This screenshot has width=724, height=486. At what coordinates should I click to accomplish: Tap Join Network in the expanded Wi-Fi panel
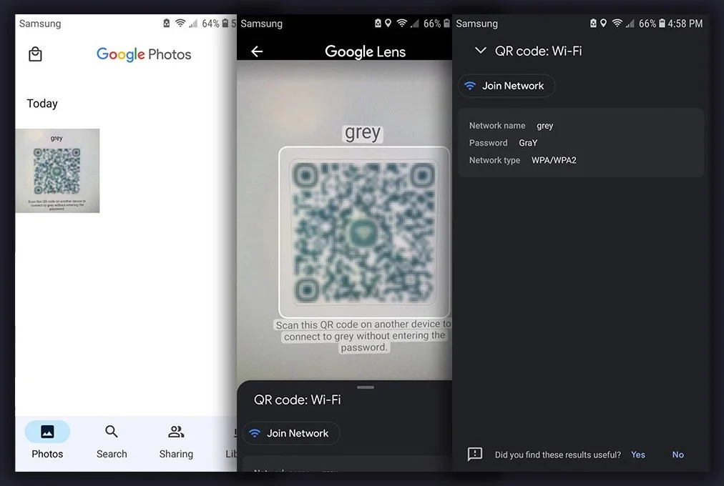(506, 86)
